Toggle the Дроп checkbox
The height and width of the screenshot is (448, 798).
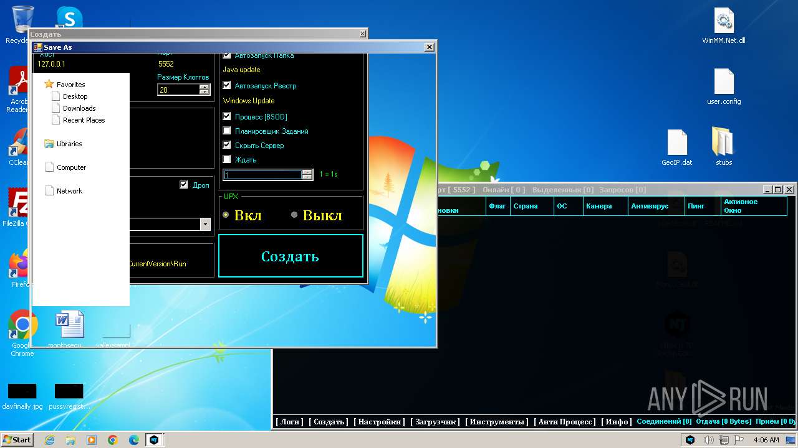[x=184, y=185]
